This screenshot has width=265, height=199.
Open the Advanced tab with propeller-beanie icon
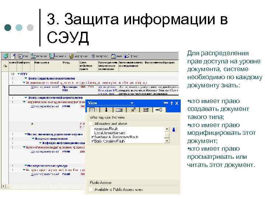pos(146,110)
